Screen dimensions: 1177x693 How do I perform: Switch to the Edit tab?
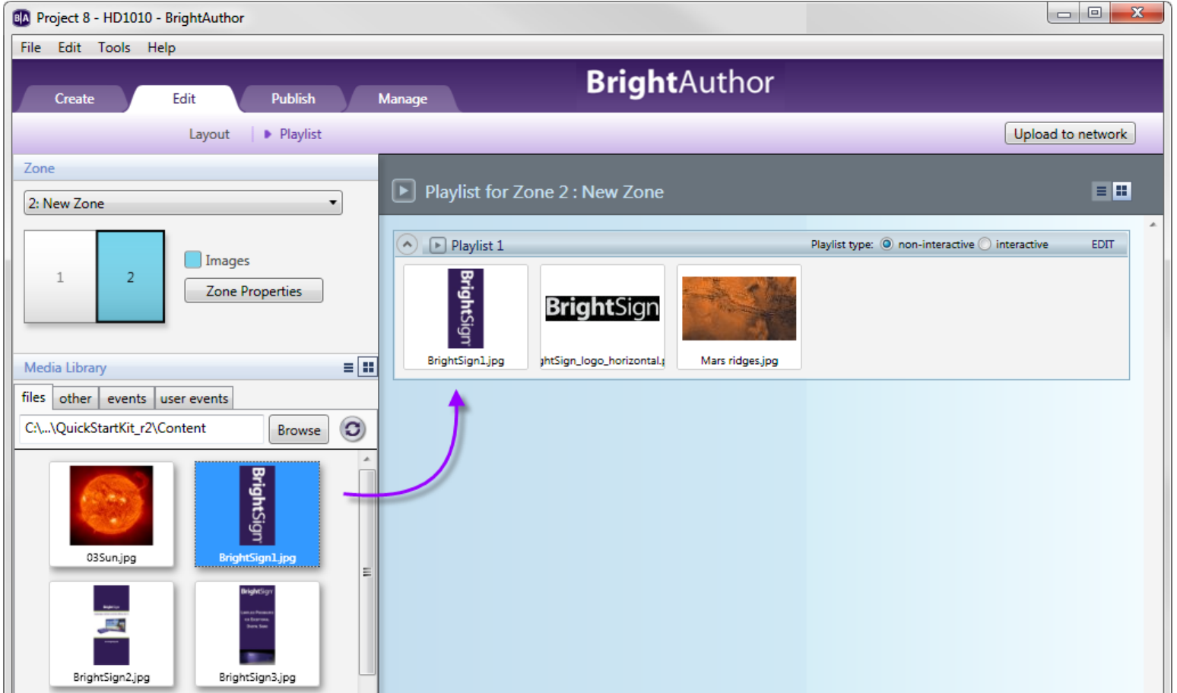click(184, 99)
